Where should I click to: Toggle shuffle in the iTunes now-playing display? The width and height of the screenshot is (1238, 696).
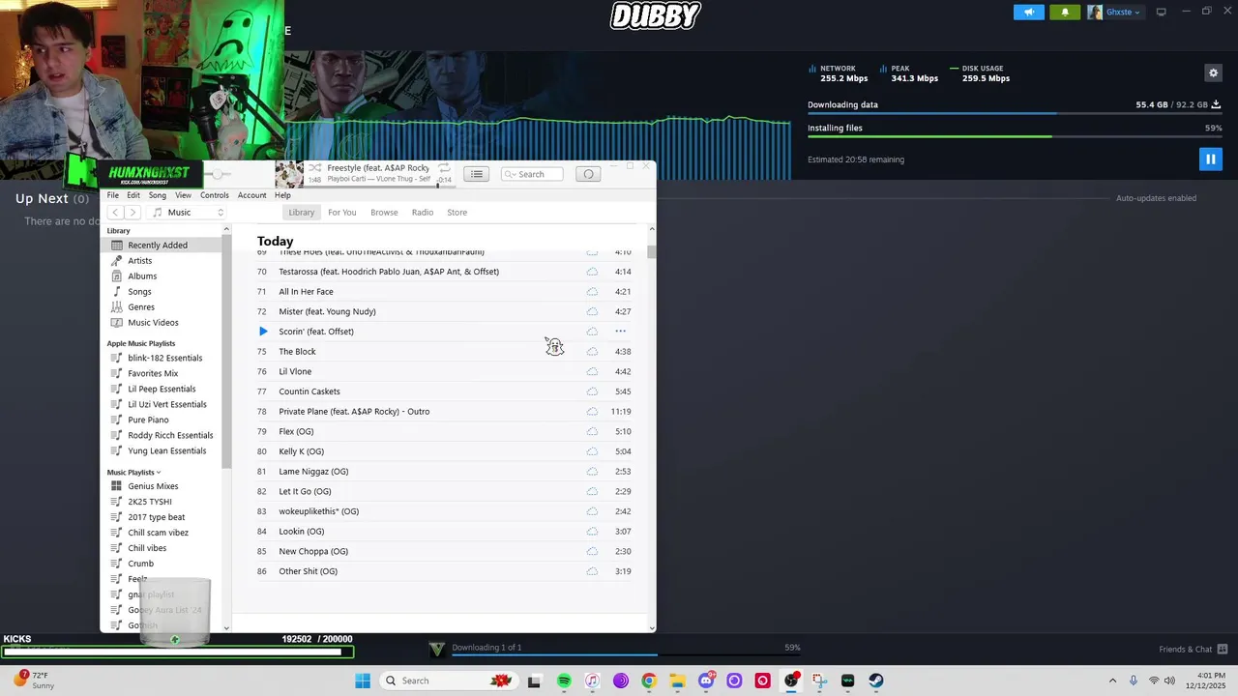pos(315,168)
